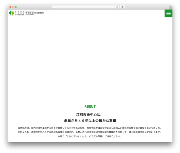180x153 pixels.
Task: Close the window with red button
Action: [10, 7]
